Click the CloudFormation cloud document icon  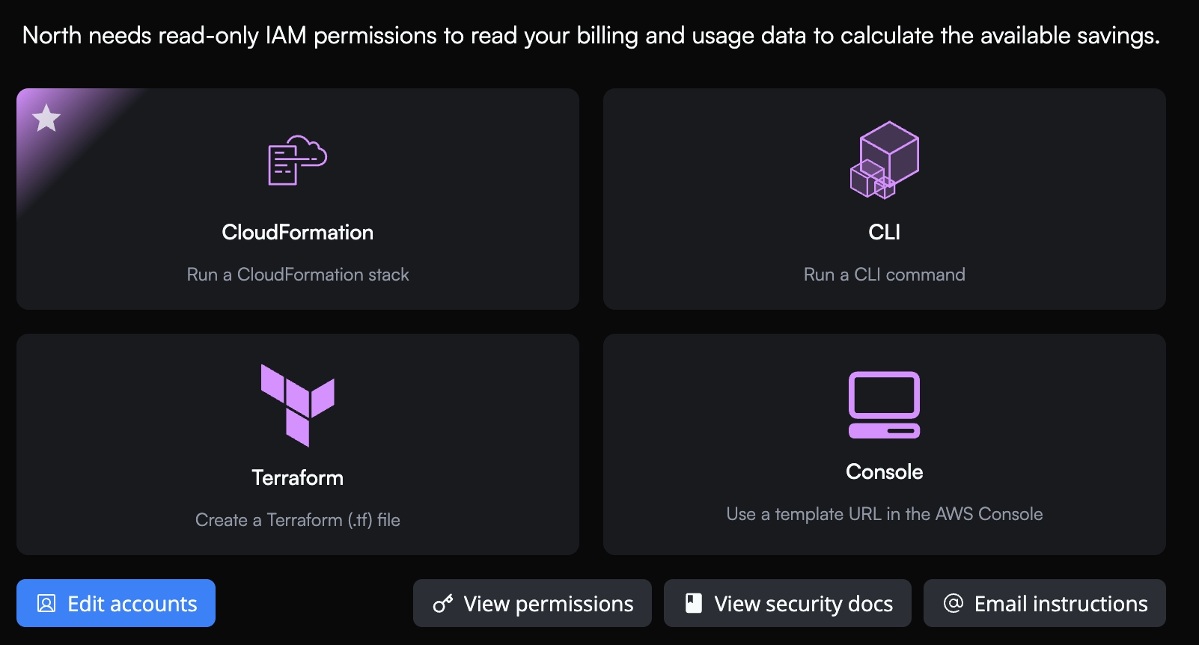[x=297, y=160]
